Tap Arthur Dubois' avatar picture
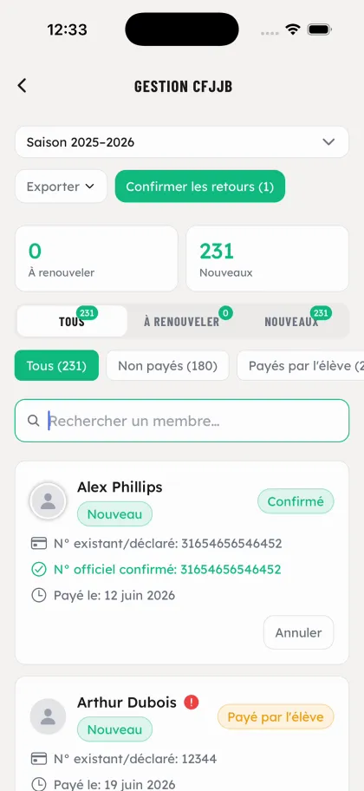This screenshot has height=791, width=364. click(48, 716)
